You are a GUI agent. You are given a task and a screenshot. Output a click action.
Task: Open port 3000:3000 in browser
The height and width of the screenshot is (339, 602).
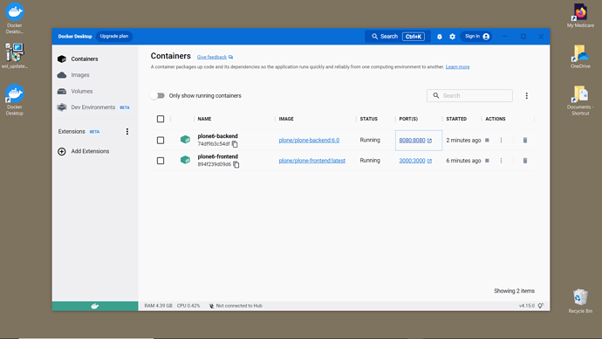(x=415, y=161)
